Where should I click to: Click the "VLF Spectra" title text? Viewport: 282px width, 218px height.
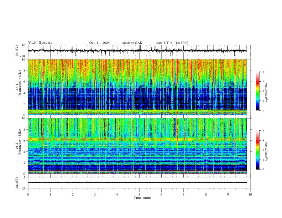40,43
